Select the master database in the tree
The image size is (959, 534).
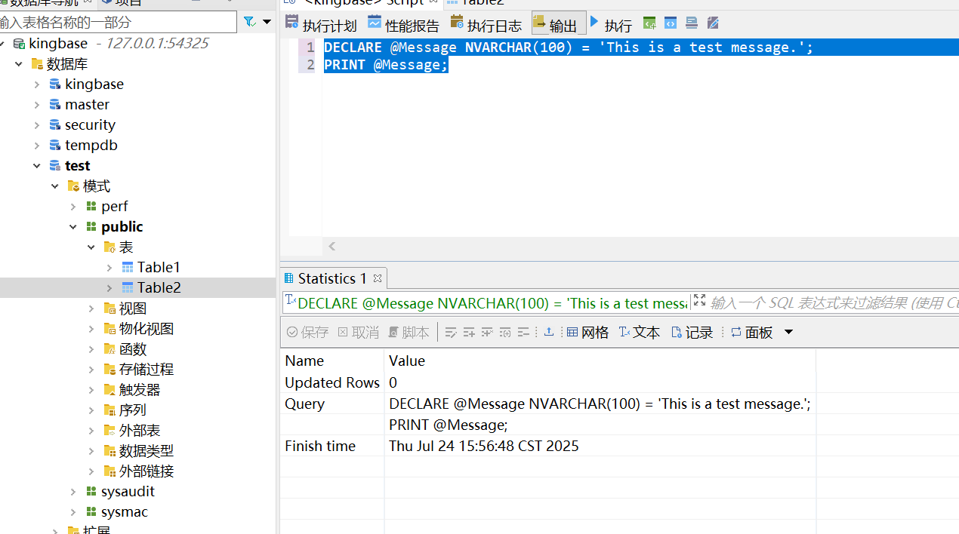pos(87,105)
